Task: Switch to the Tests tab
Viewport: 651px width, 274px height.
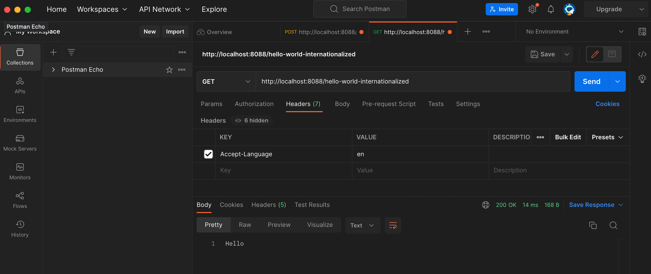Action: coord(436,104)
